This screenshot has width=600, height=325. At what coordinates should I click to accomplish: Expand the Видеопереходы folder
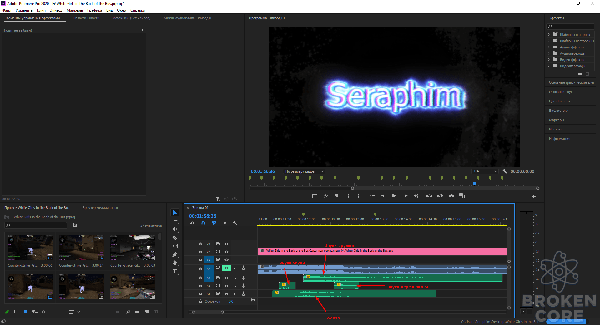point(549,66)
